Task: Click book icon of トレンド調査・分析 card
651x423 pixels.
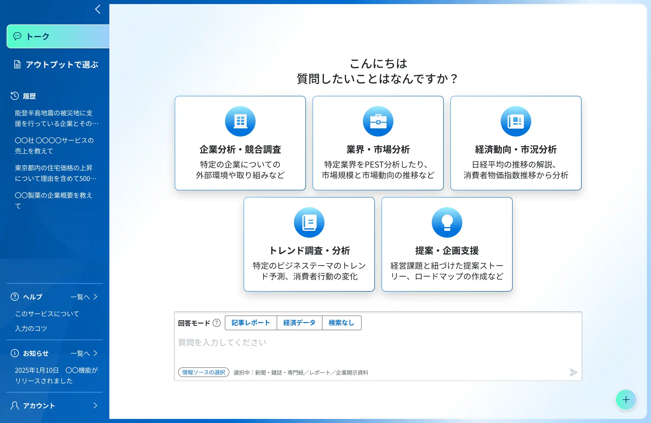Action: (x=309, y=222)
